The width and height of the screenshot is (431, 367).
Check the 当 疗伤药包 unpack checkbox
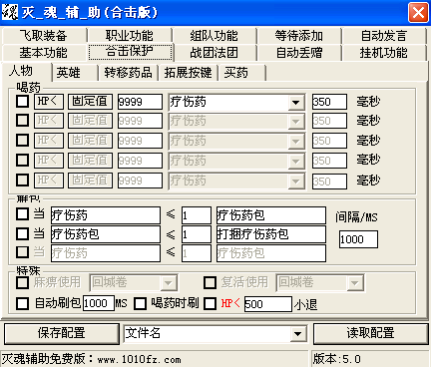click(x=22, y=233)
